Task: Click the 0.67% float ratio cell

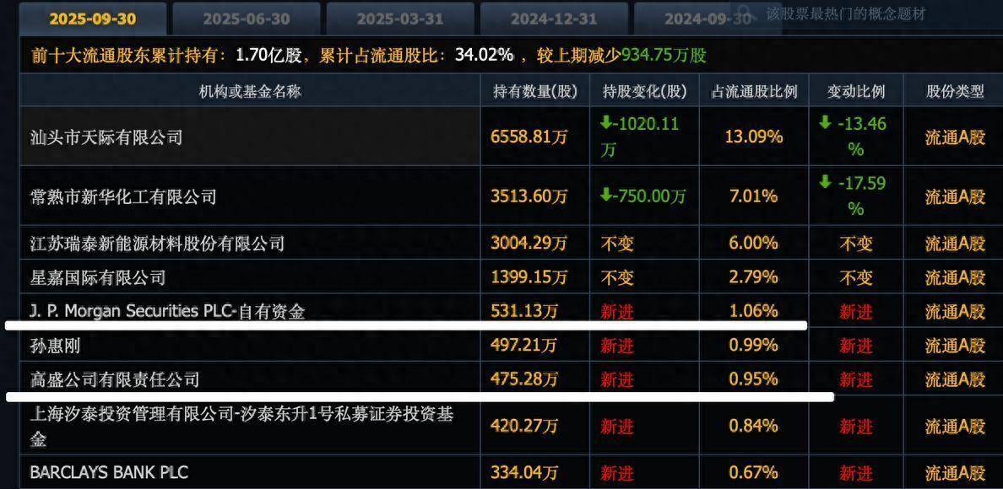Action: coord(754,472)
